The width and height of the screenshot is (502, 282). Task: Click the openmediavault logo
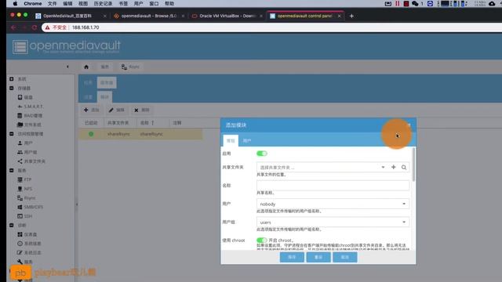tap(67, 46)
